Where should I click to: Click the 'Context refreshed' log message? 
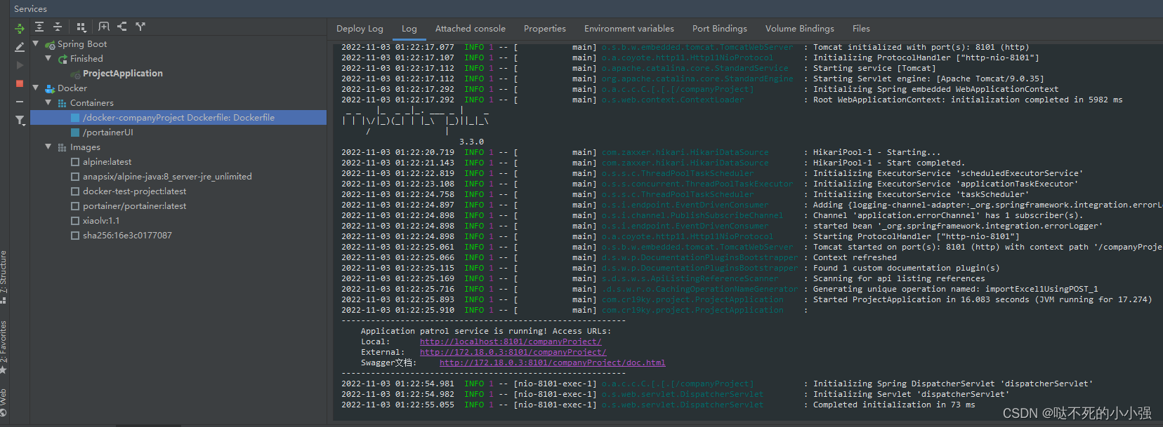pyautogui.click(x=855, y=258)
